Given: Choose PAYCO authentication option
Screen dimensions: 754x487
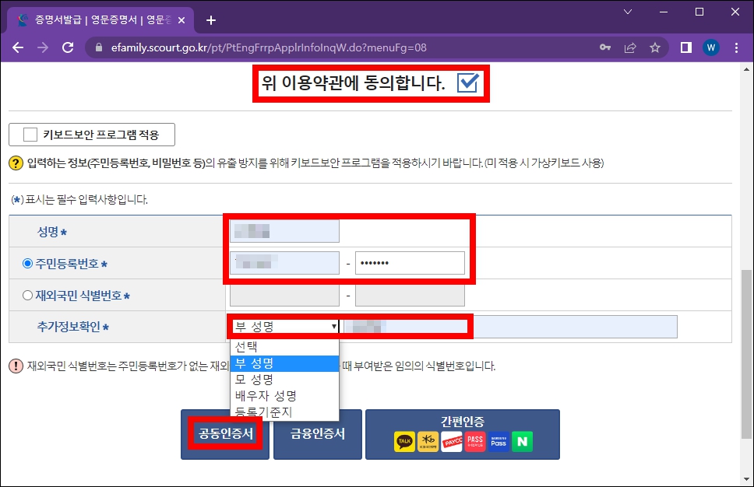Looking at the screenshot, I should click(x=452, y=442).
